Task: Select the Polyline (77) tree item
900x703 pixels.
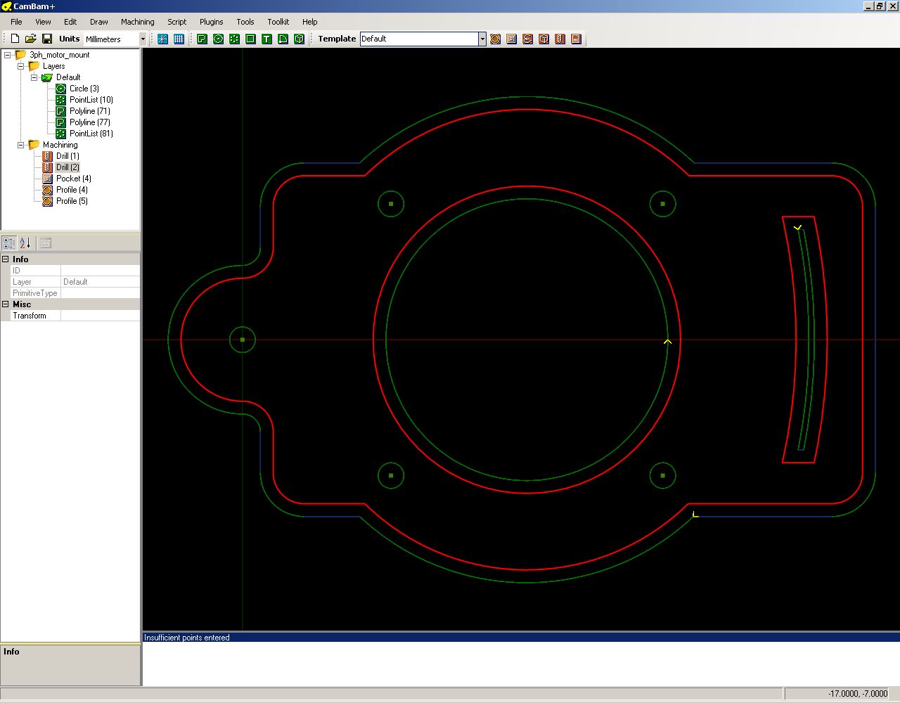Action: tap(90, 122)
